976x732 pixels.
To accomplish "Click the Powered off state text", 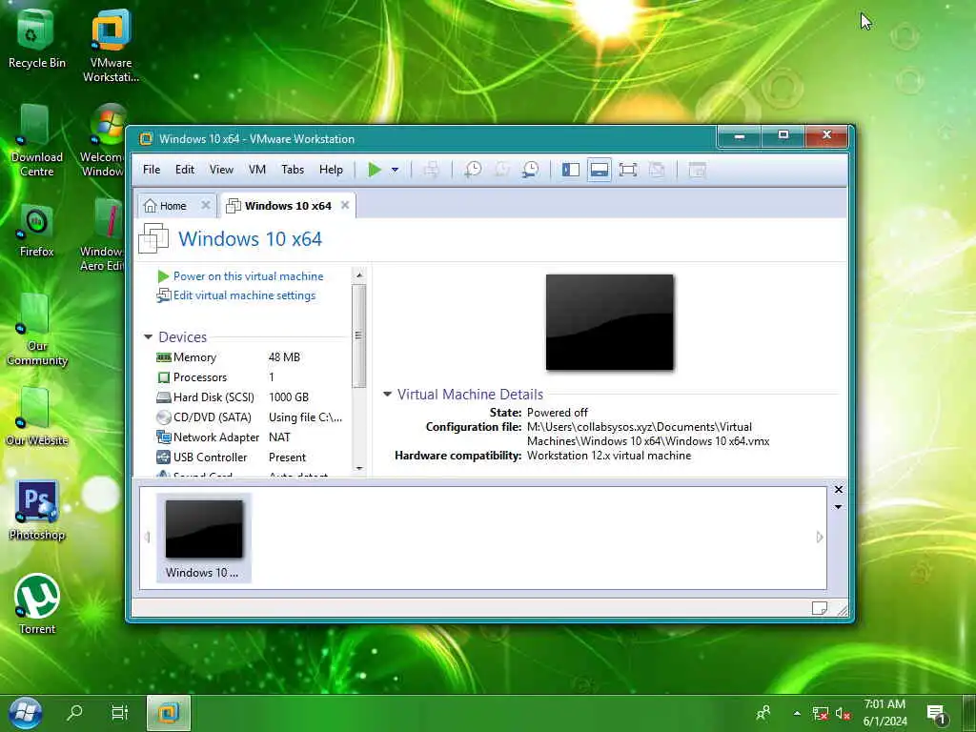I will (x=557, y=412).
